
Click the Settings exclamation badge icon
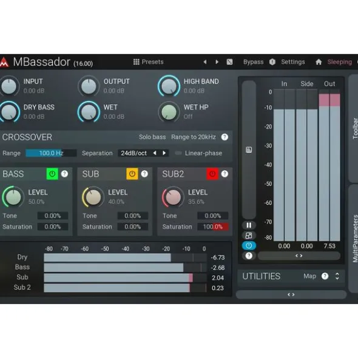coord(272,62)
